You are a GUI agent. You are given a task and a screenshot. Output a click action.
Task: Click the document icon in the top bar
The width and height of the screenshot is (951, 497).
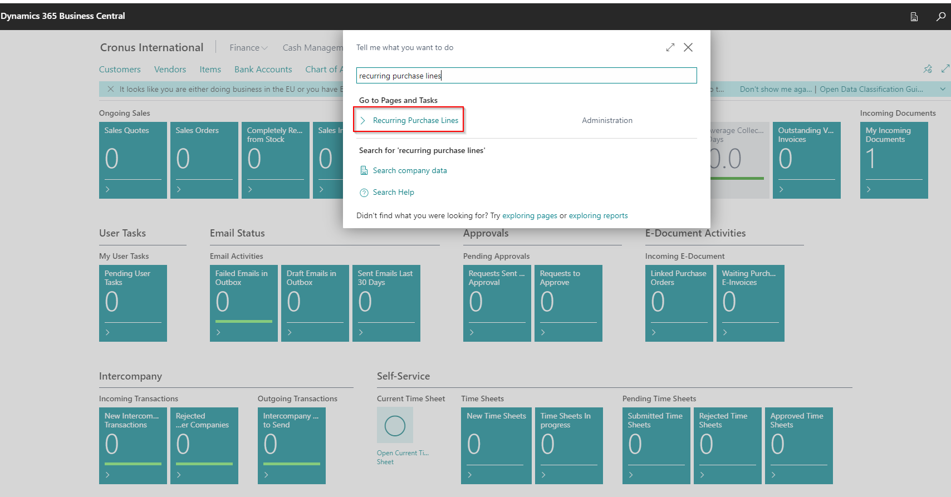[x=914, y=17]
